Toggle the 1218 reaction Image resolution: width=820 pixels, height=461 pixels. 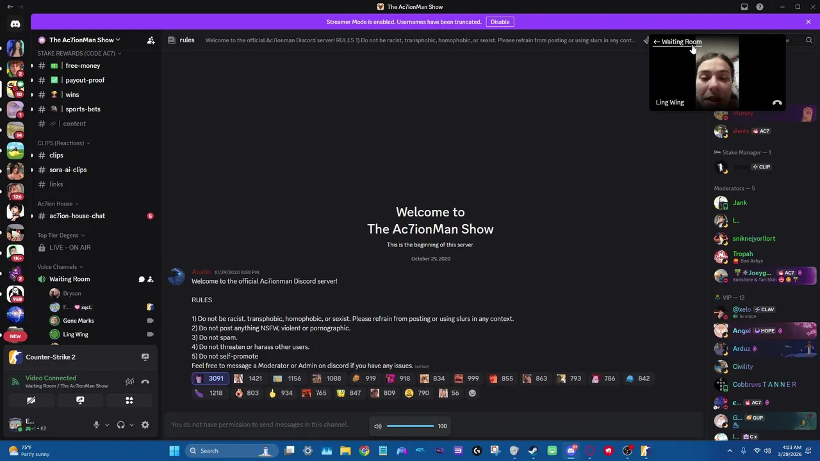(x=209, y=393)
